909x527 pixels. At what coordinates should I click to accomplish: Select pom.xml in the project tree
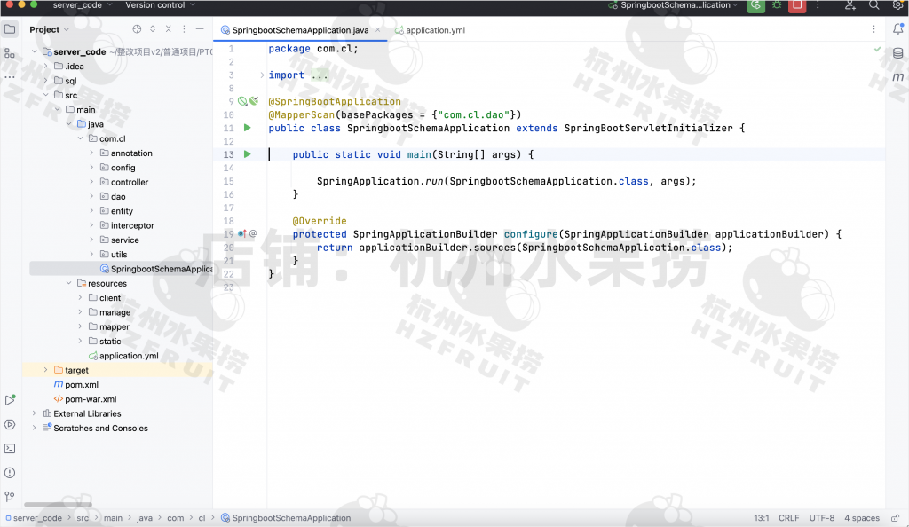coord(81,385)
